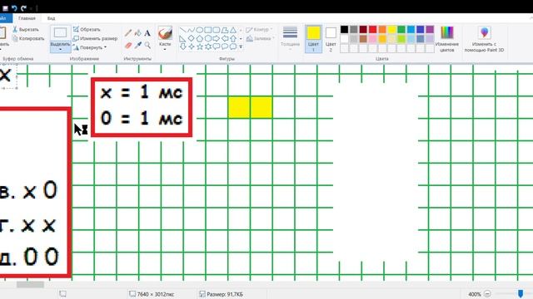Choose the Triangle shape
Screen dimensions: 533x299
[x=233, y=30]
